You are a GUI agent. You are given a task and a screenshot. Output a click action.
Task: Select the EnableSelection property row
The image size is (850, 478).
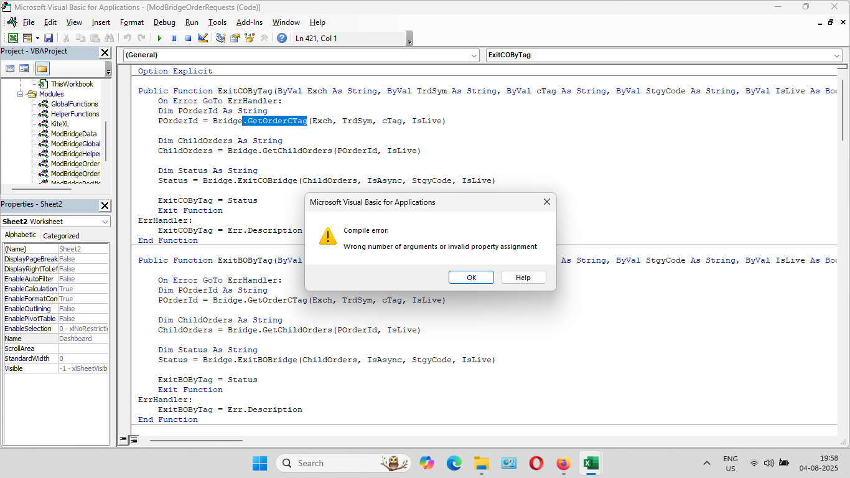[x=56, y=329]
